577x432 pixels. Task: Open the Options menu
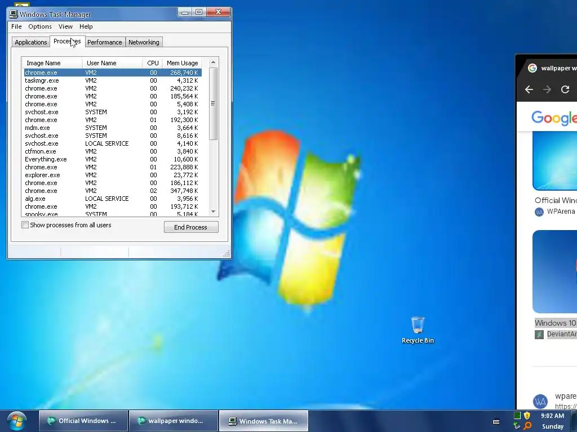[x=40, y=26]
